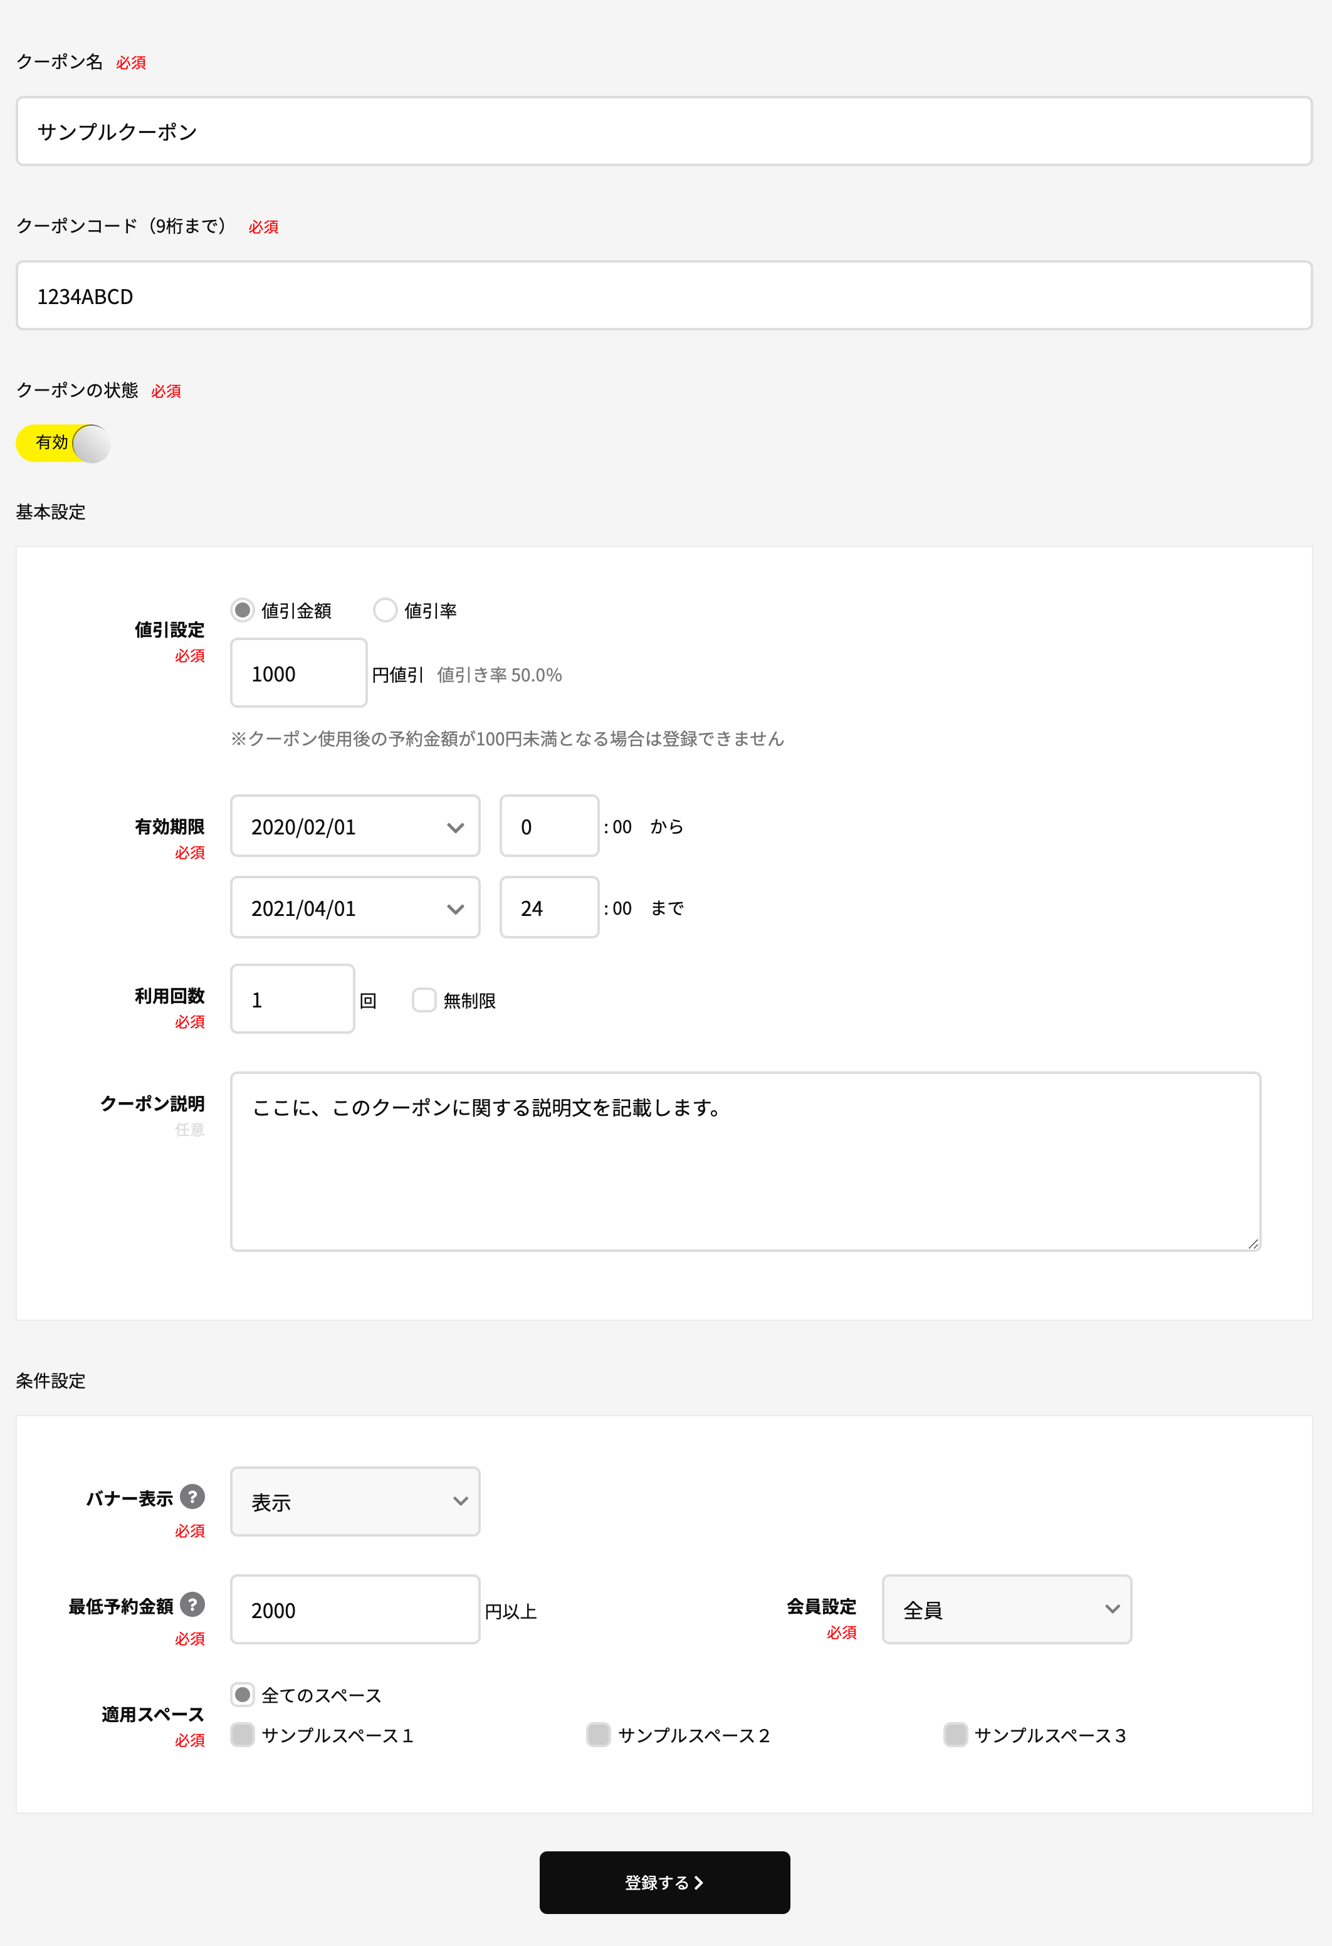
Task: Open the バナー表示 dropdown showing 表示
Action: click(355, 1502)
